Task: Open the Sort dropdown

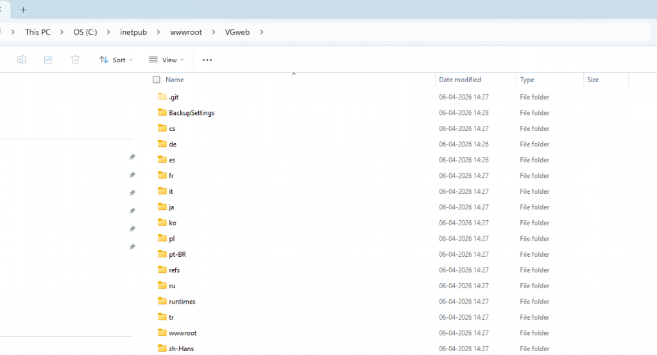Action: coord(116,60)
